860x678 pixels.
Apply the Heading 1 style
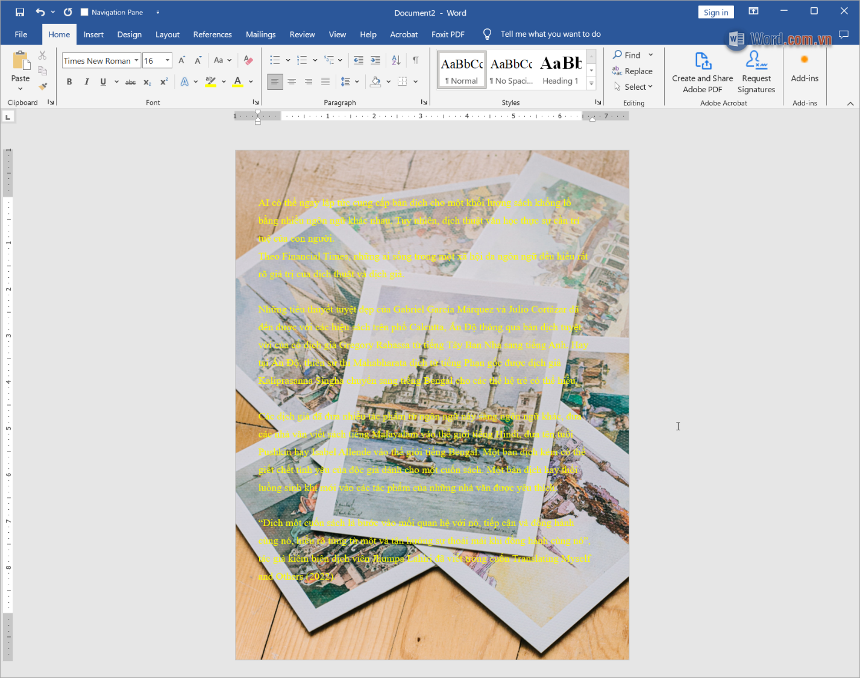pos(560,71)
